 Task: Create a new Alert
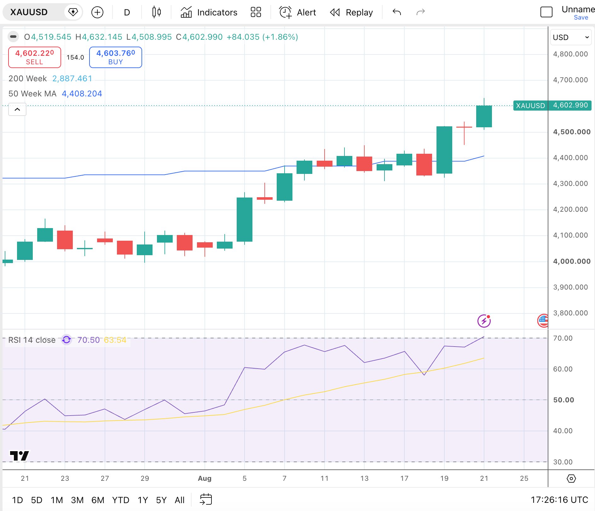(297, 12)
